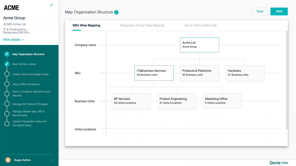Click the Units/Locations row label
The height and width of the screenshot is (166, 296).
click(x=85, y=129)
